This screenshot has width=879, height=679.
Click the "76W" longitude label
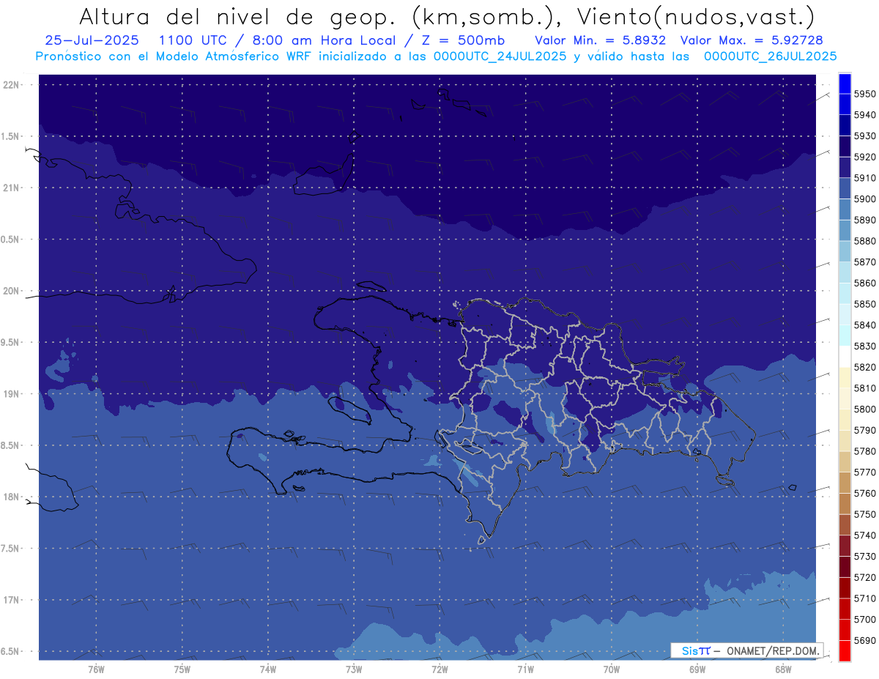[96, 669]
